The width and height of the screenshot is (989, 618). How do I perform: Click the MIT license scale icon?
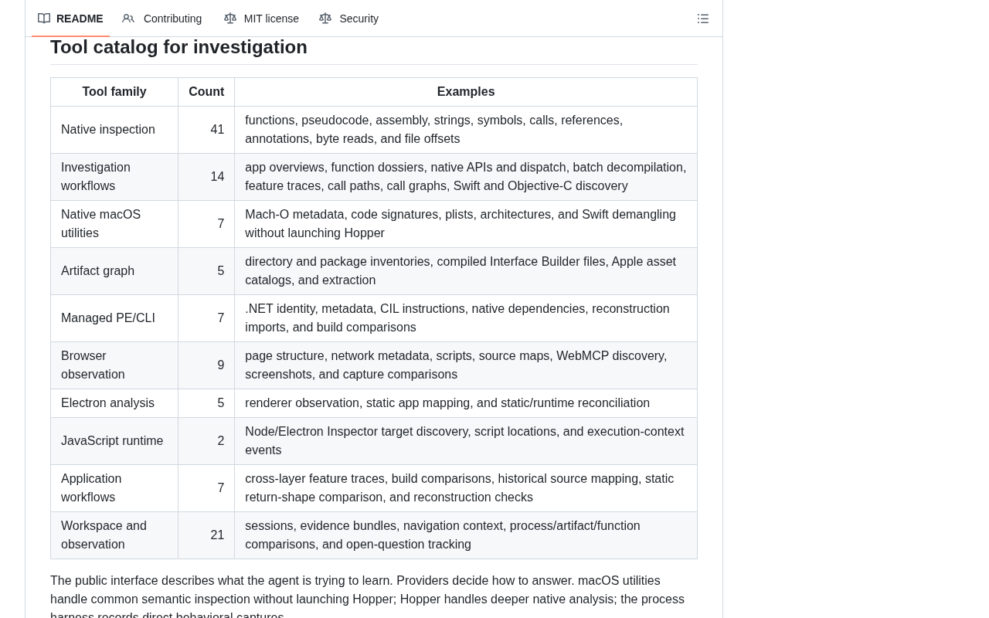230,19
